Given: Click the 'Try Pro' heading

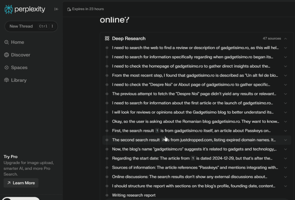Looking at the screenshot, I should (11, 157).
